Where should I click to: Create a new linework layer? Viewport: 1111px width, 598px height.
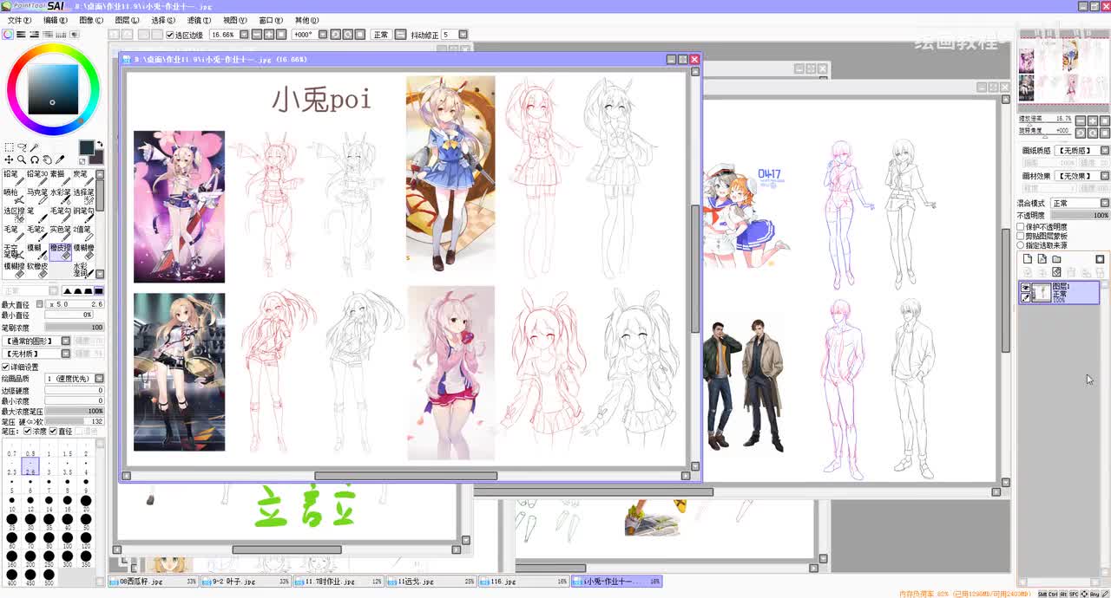tap(1042, 259)
